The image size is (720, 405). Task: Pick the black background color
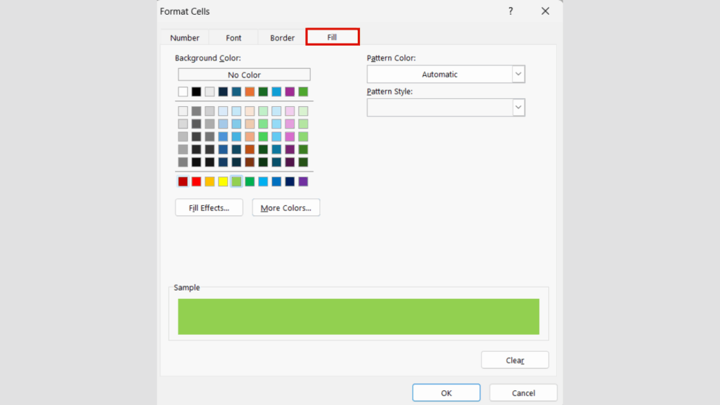pyautogui.click(x=196, y=91)
